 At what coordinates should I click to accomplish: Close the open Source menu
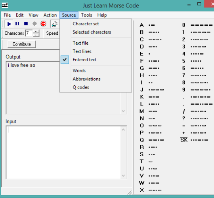pyautogui.click(x=69, y=15)
